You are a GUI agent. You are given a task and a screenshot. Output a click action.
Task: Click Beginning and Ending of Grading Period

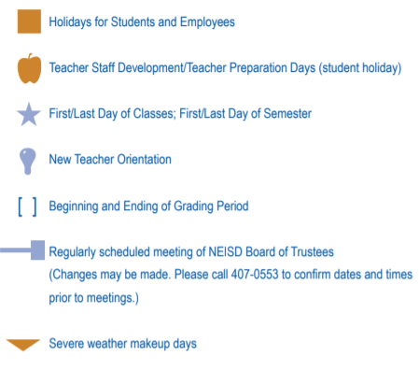click(148, 206)
